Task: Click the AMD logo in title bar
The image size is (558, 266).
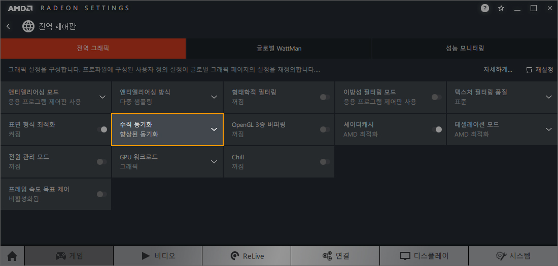Action: (x=20, y=8)
